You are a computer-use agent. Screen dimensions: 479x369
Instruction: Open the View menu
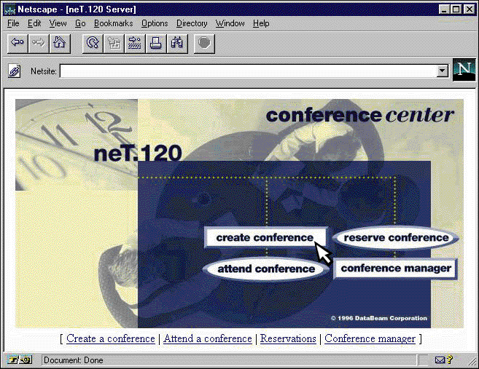click(58, 23)
